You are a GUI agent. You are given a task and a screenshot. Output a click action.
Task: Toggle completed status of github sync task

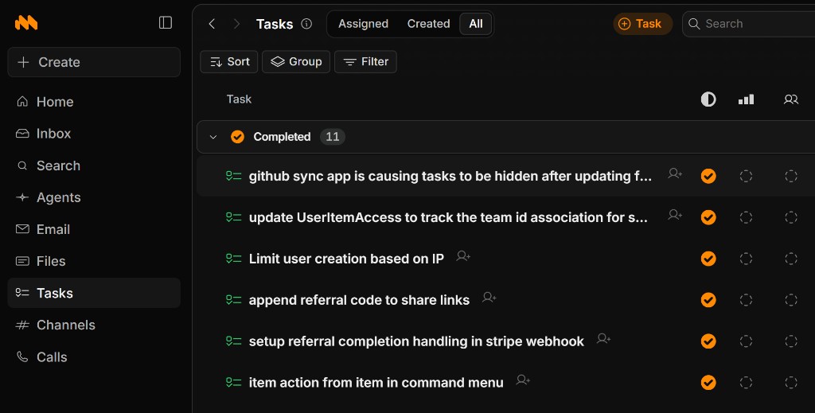pyautogui.click(x=708, y=176)
